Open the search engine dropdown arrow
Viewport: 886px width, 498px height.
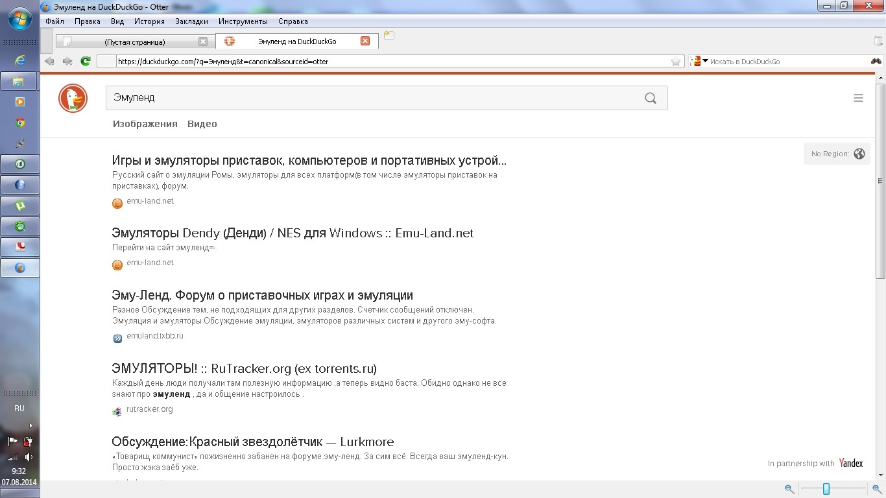(705, 62)
